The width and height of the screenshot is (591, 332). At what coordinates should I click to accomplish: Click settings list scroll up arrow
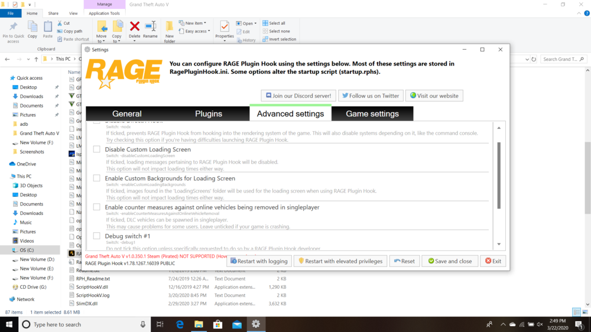(x=499, y=128)
